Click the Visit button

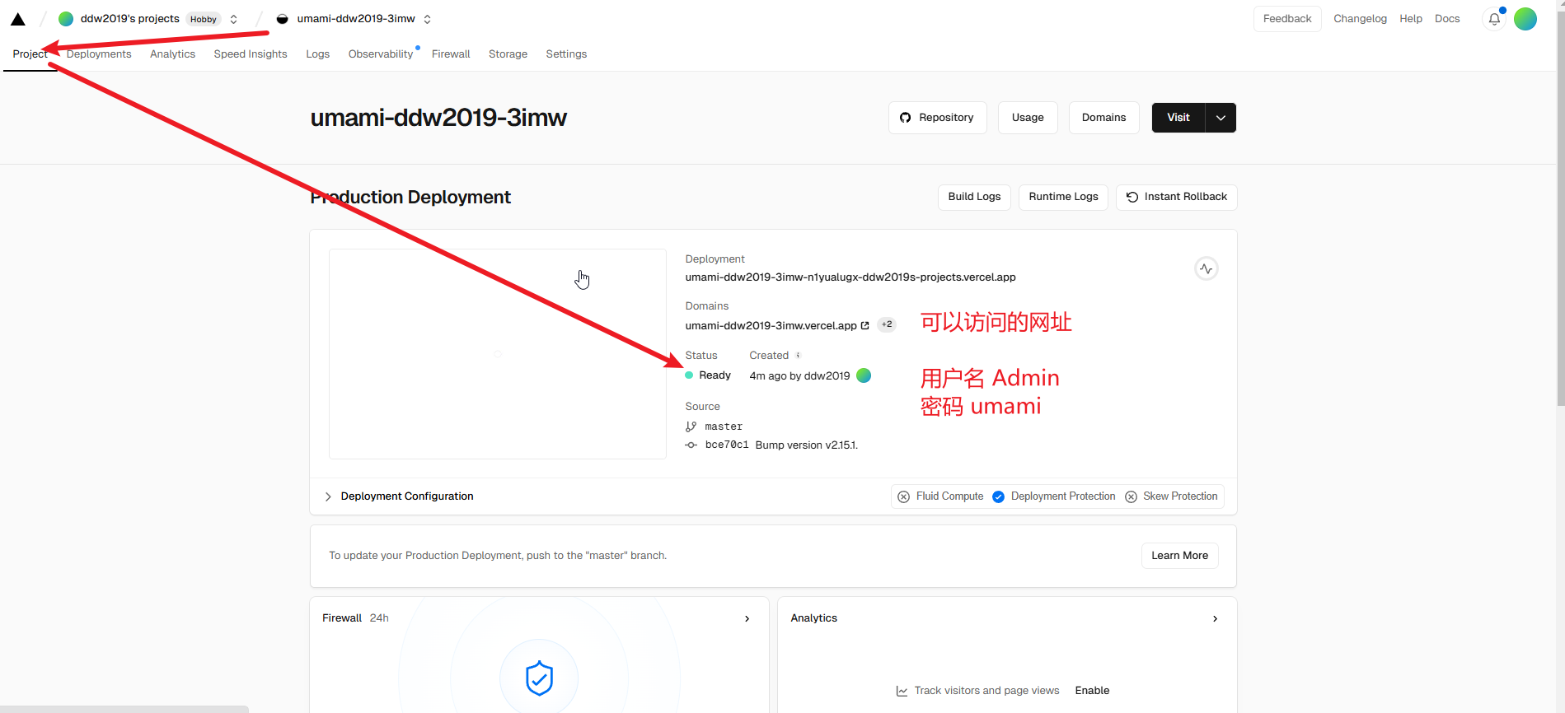click(1178, 118)
